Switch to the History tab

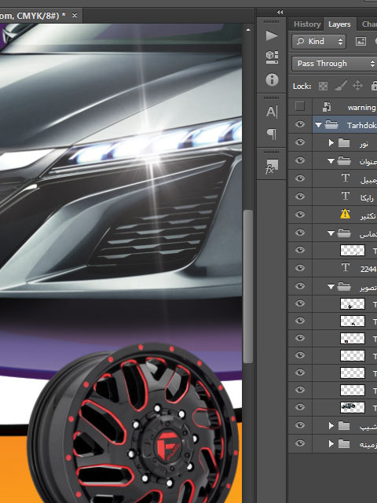pyautogui.click(x=307, y=24)
